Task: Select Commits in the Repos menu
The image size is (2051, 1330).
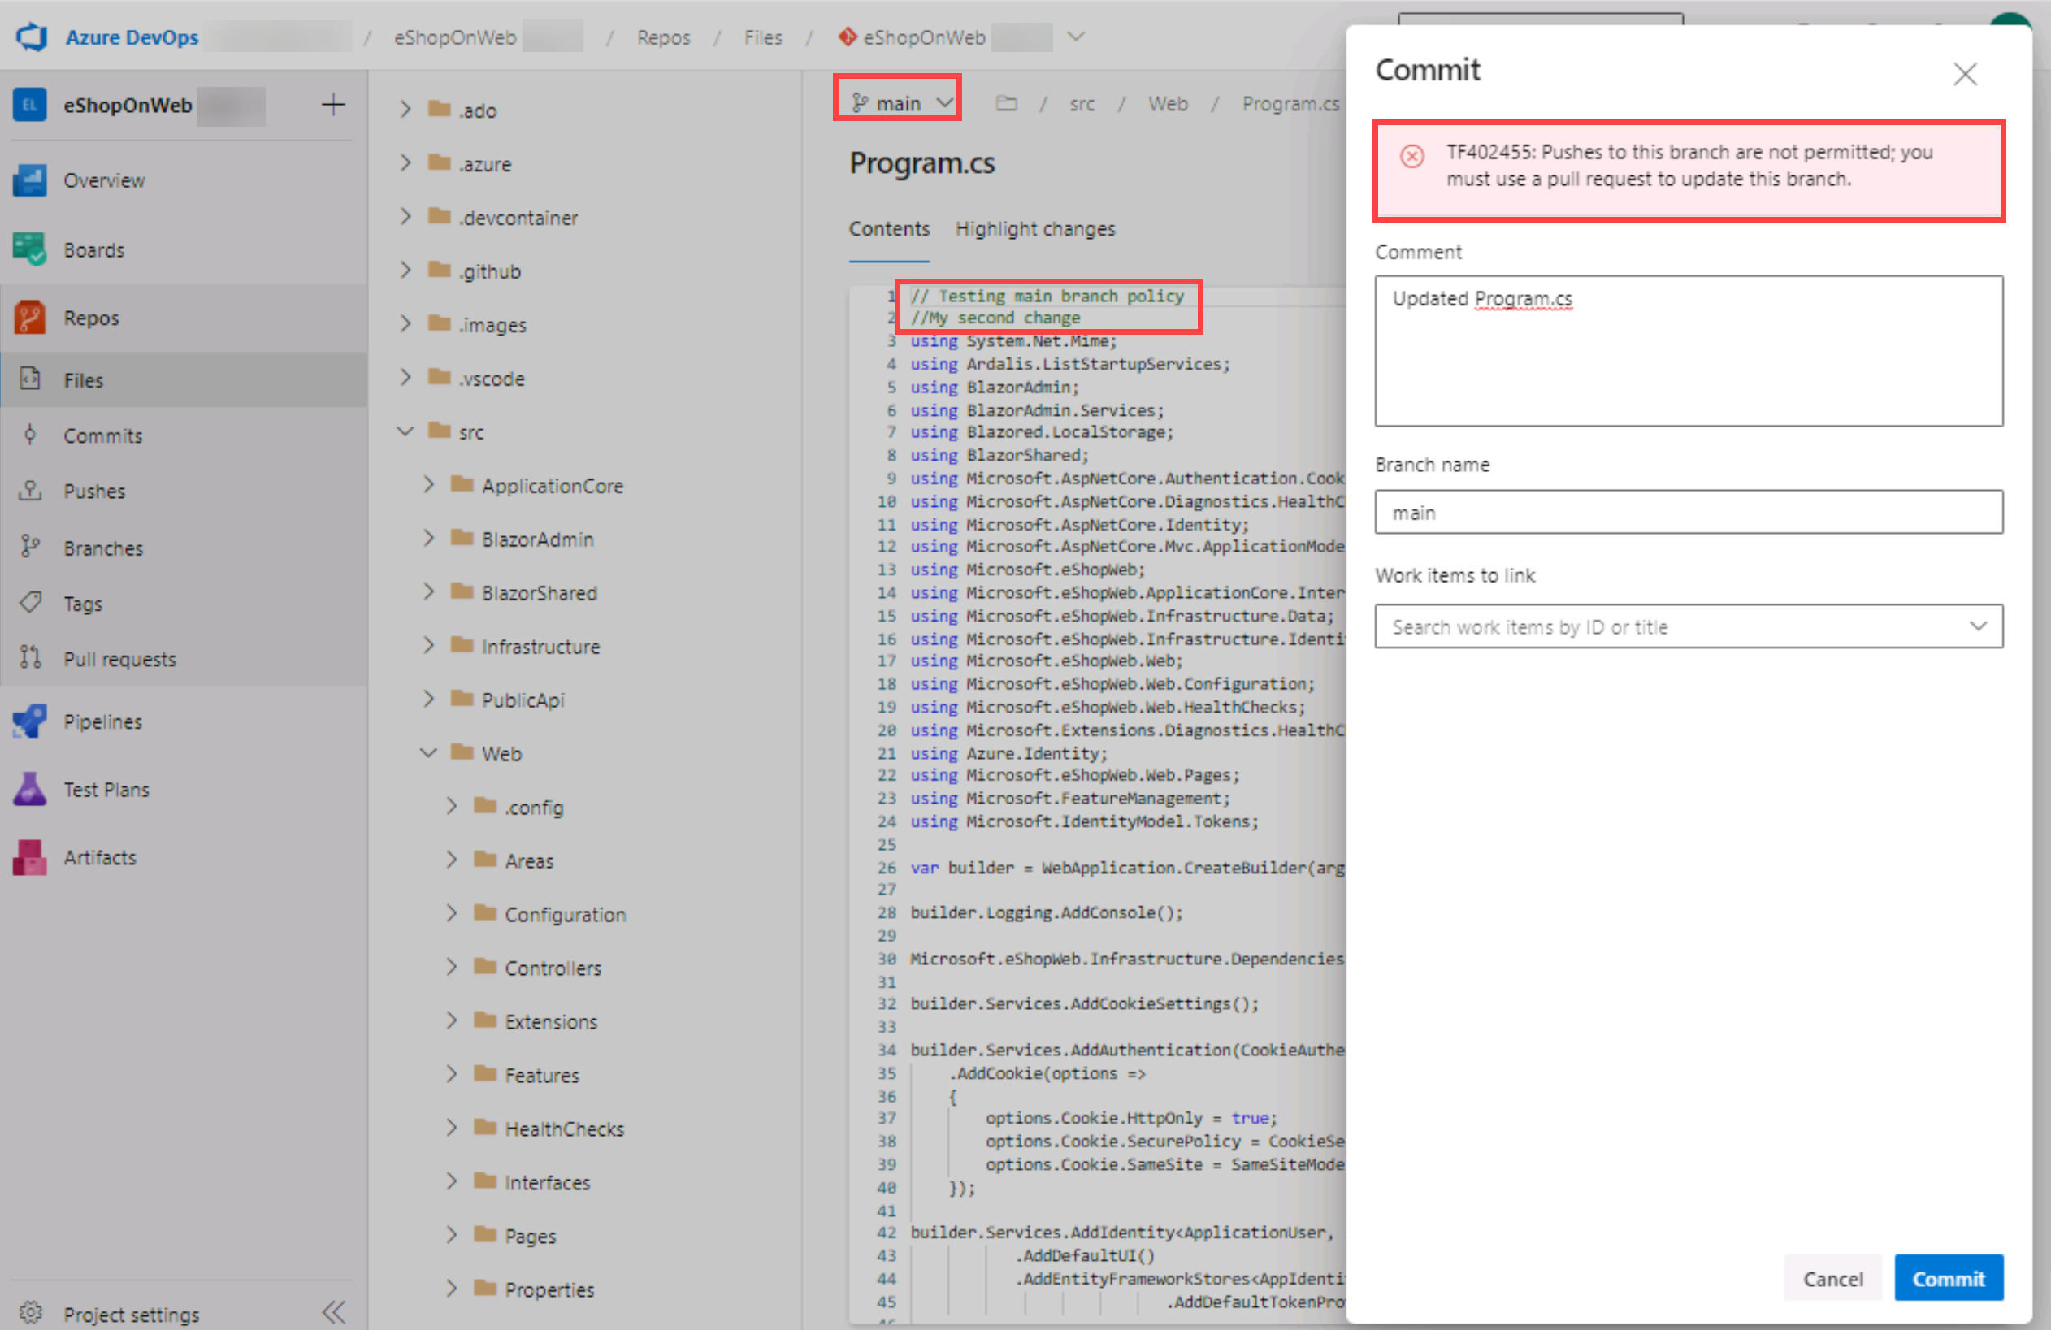Action: point(184,435)
